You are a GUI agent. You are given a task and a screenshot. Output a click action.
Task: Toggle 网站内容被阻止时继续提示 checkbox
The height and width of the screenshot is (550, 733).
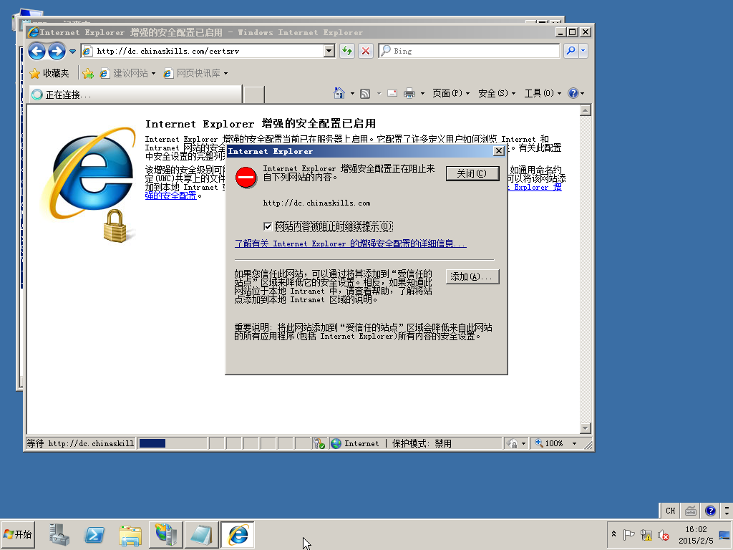268,227
